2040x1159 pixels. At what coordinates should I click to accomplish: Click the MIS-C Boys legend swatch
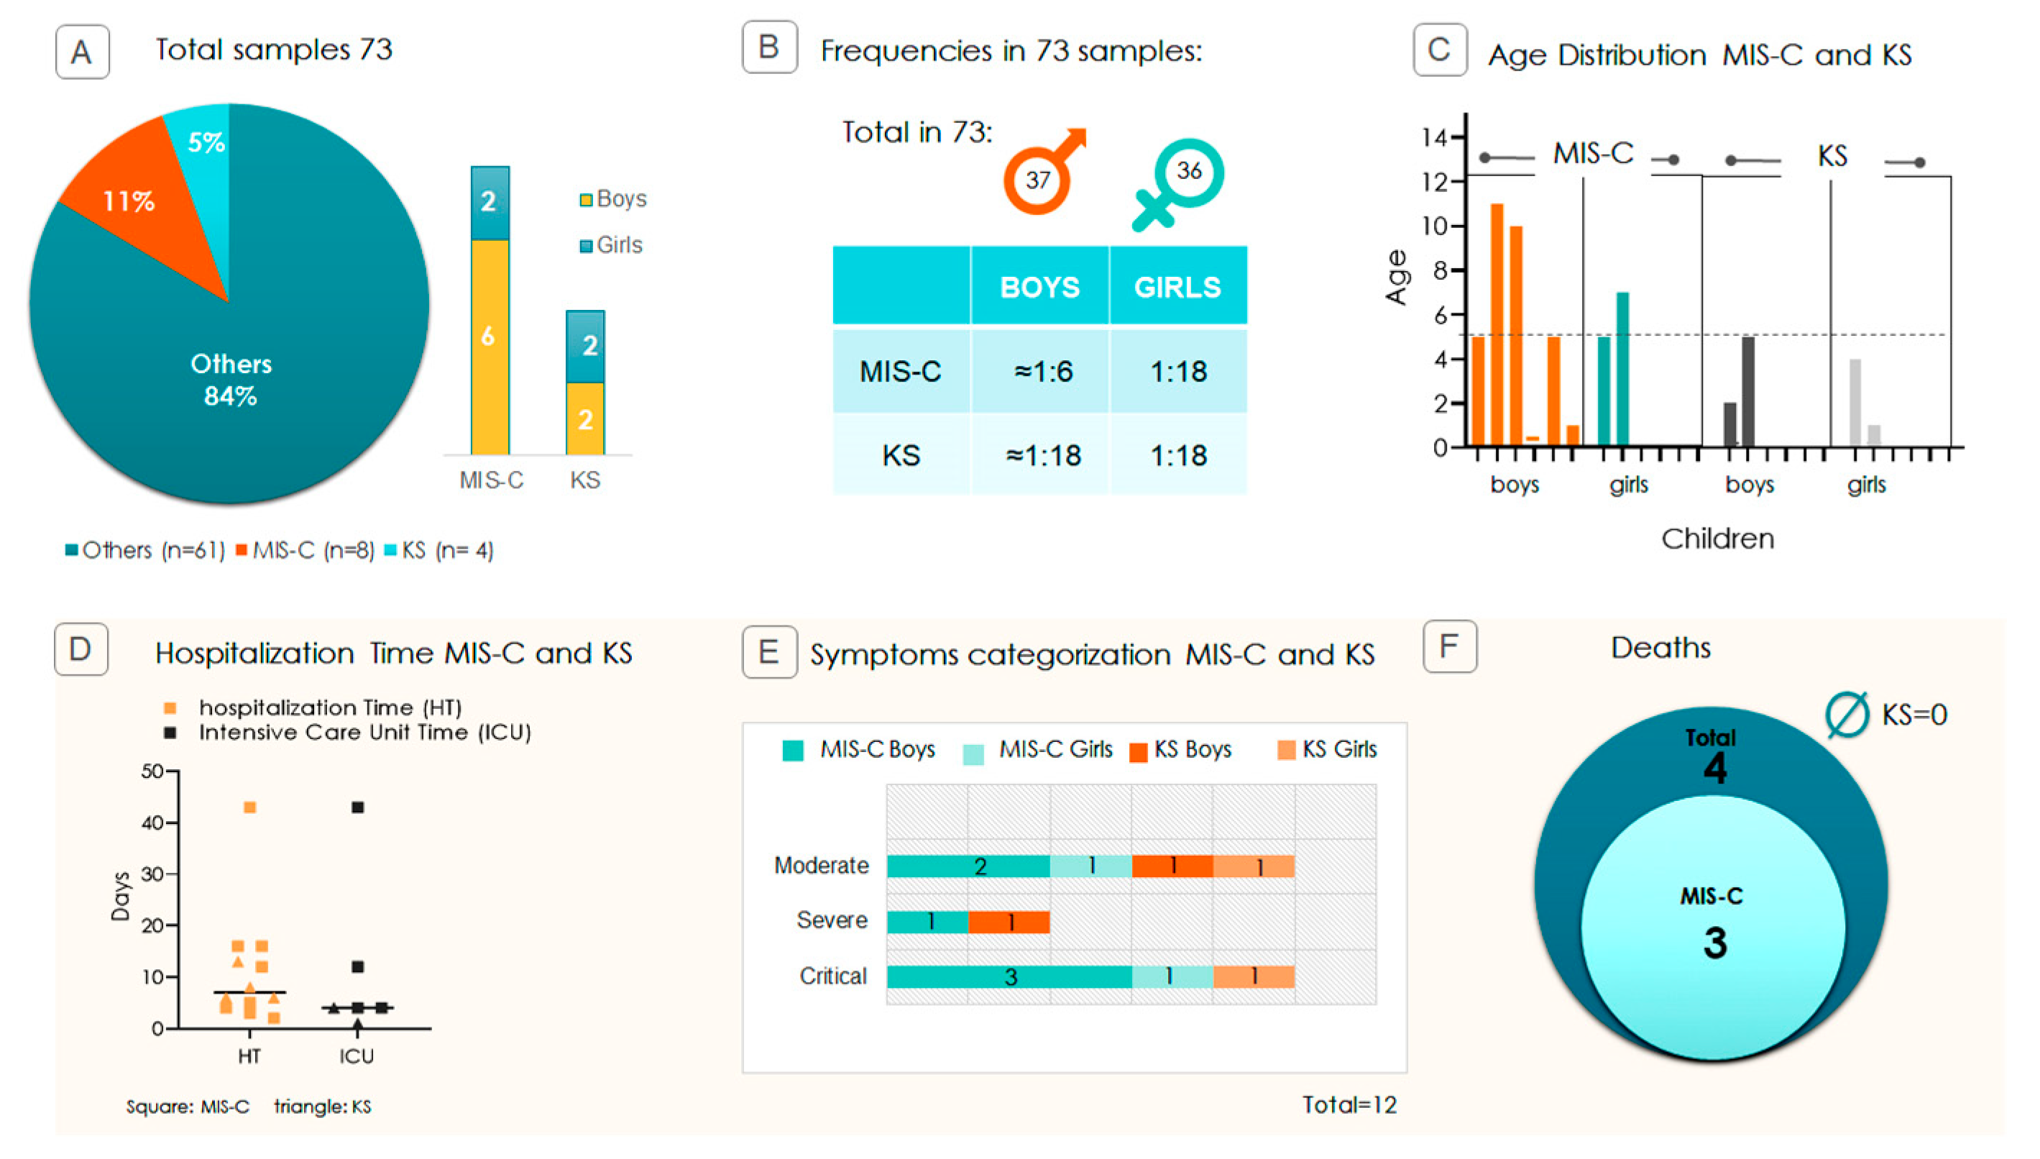click(x=792, y=751)
